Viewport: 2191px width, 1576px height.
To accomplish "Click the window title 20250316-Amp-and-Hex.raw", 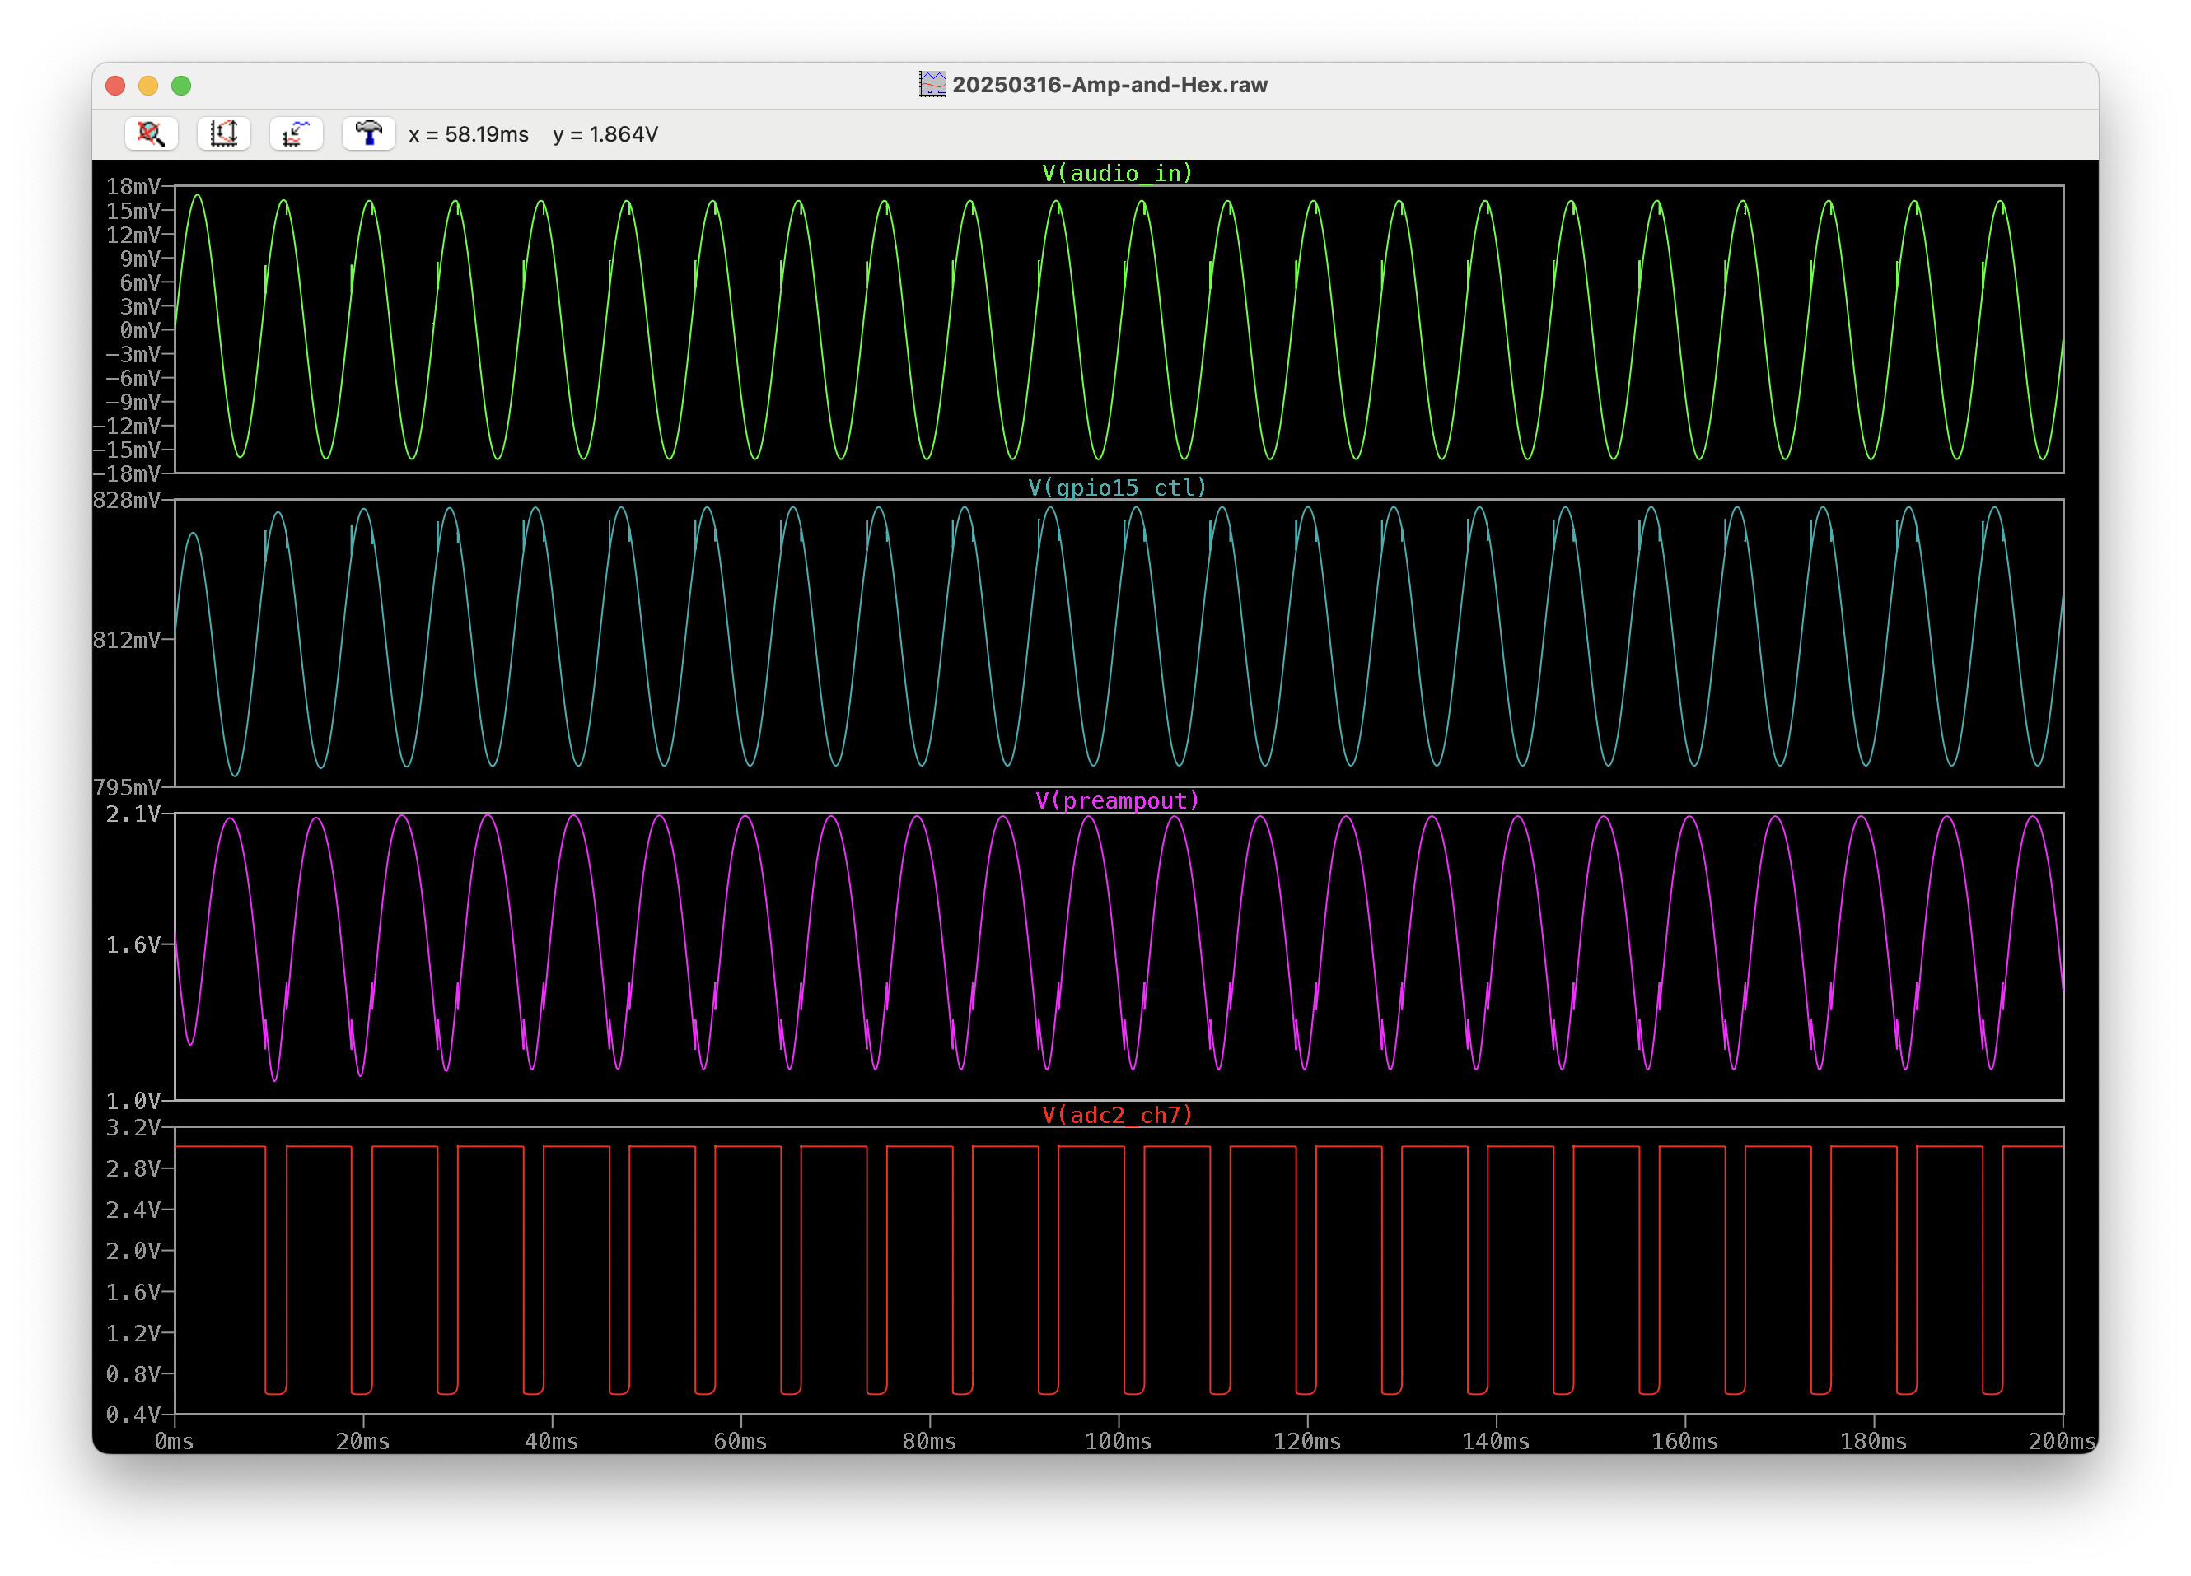I will tap(1109, 85).
